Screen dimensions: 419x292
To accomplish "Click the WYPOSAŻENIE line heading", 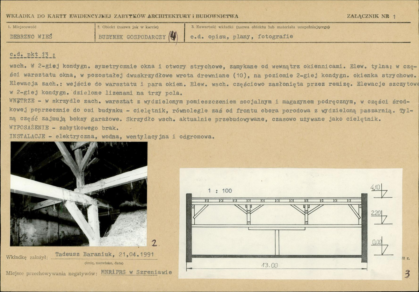I will (x=29, y=128).
